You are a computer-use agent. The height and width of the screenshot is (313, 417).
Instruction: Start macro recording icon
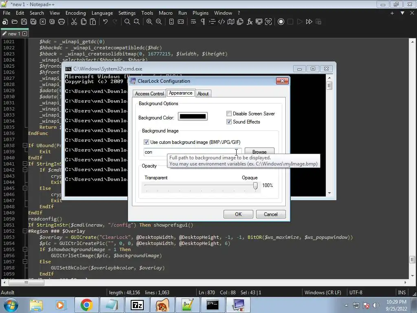click(x=281, y=22)
